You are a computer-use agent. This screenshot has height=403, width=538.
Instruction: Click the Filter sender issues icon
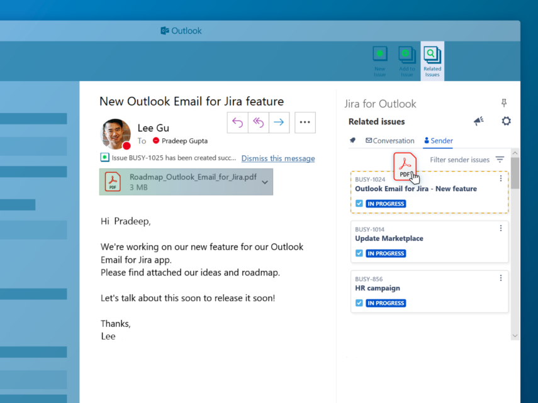[x=500, y=159]
